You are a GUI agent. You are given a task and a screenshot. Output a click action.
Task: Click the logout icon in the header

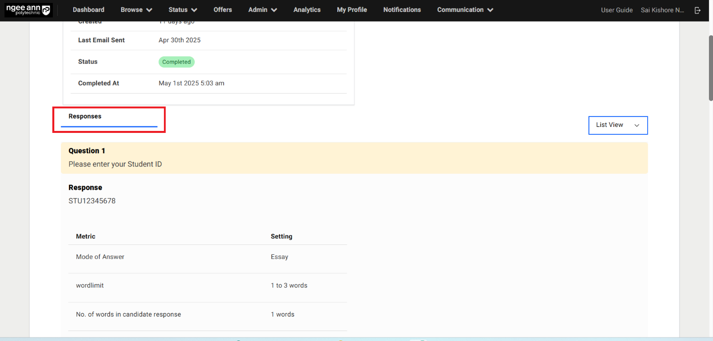pos(698,10)
